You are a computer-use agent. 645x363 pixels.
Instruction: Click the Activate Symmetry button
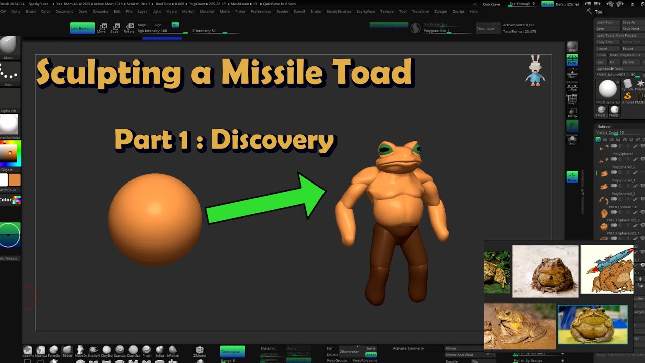(408, 348)
